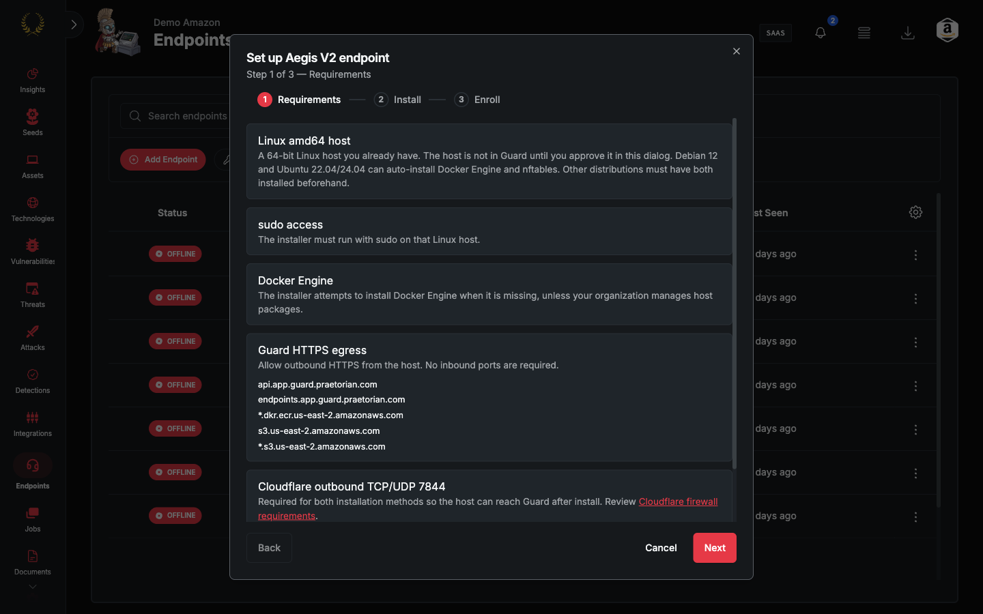Open table settings gear icon

click(916, 212)
